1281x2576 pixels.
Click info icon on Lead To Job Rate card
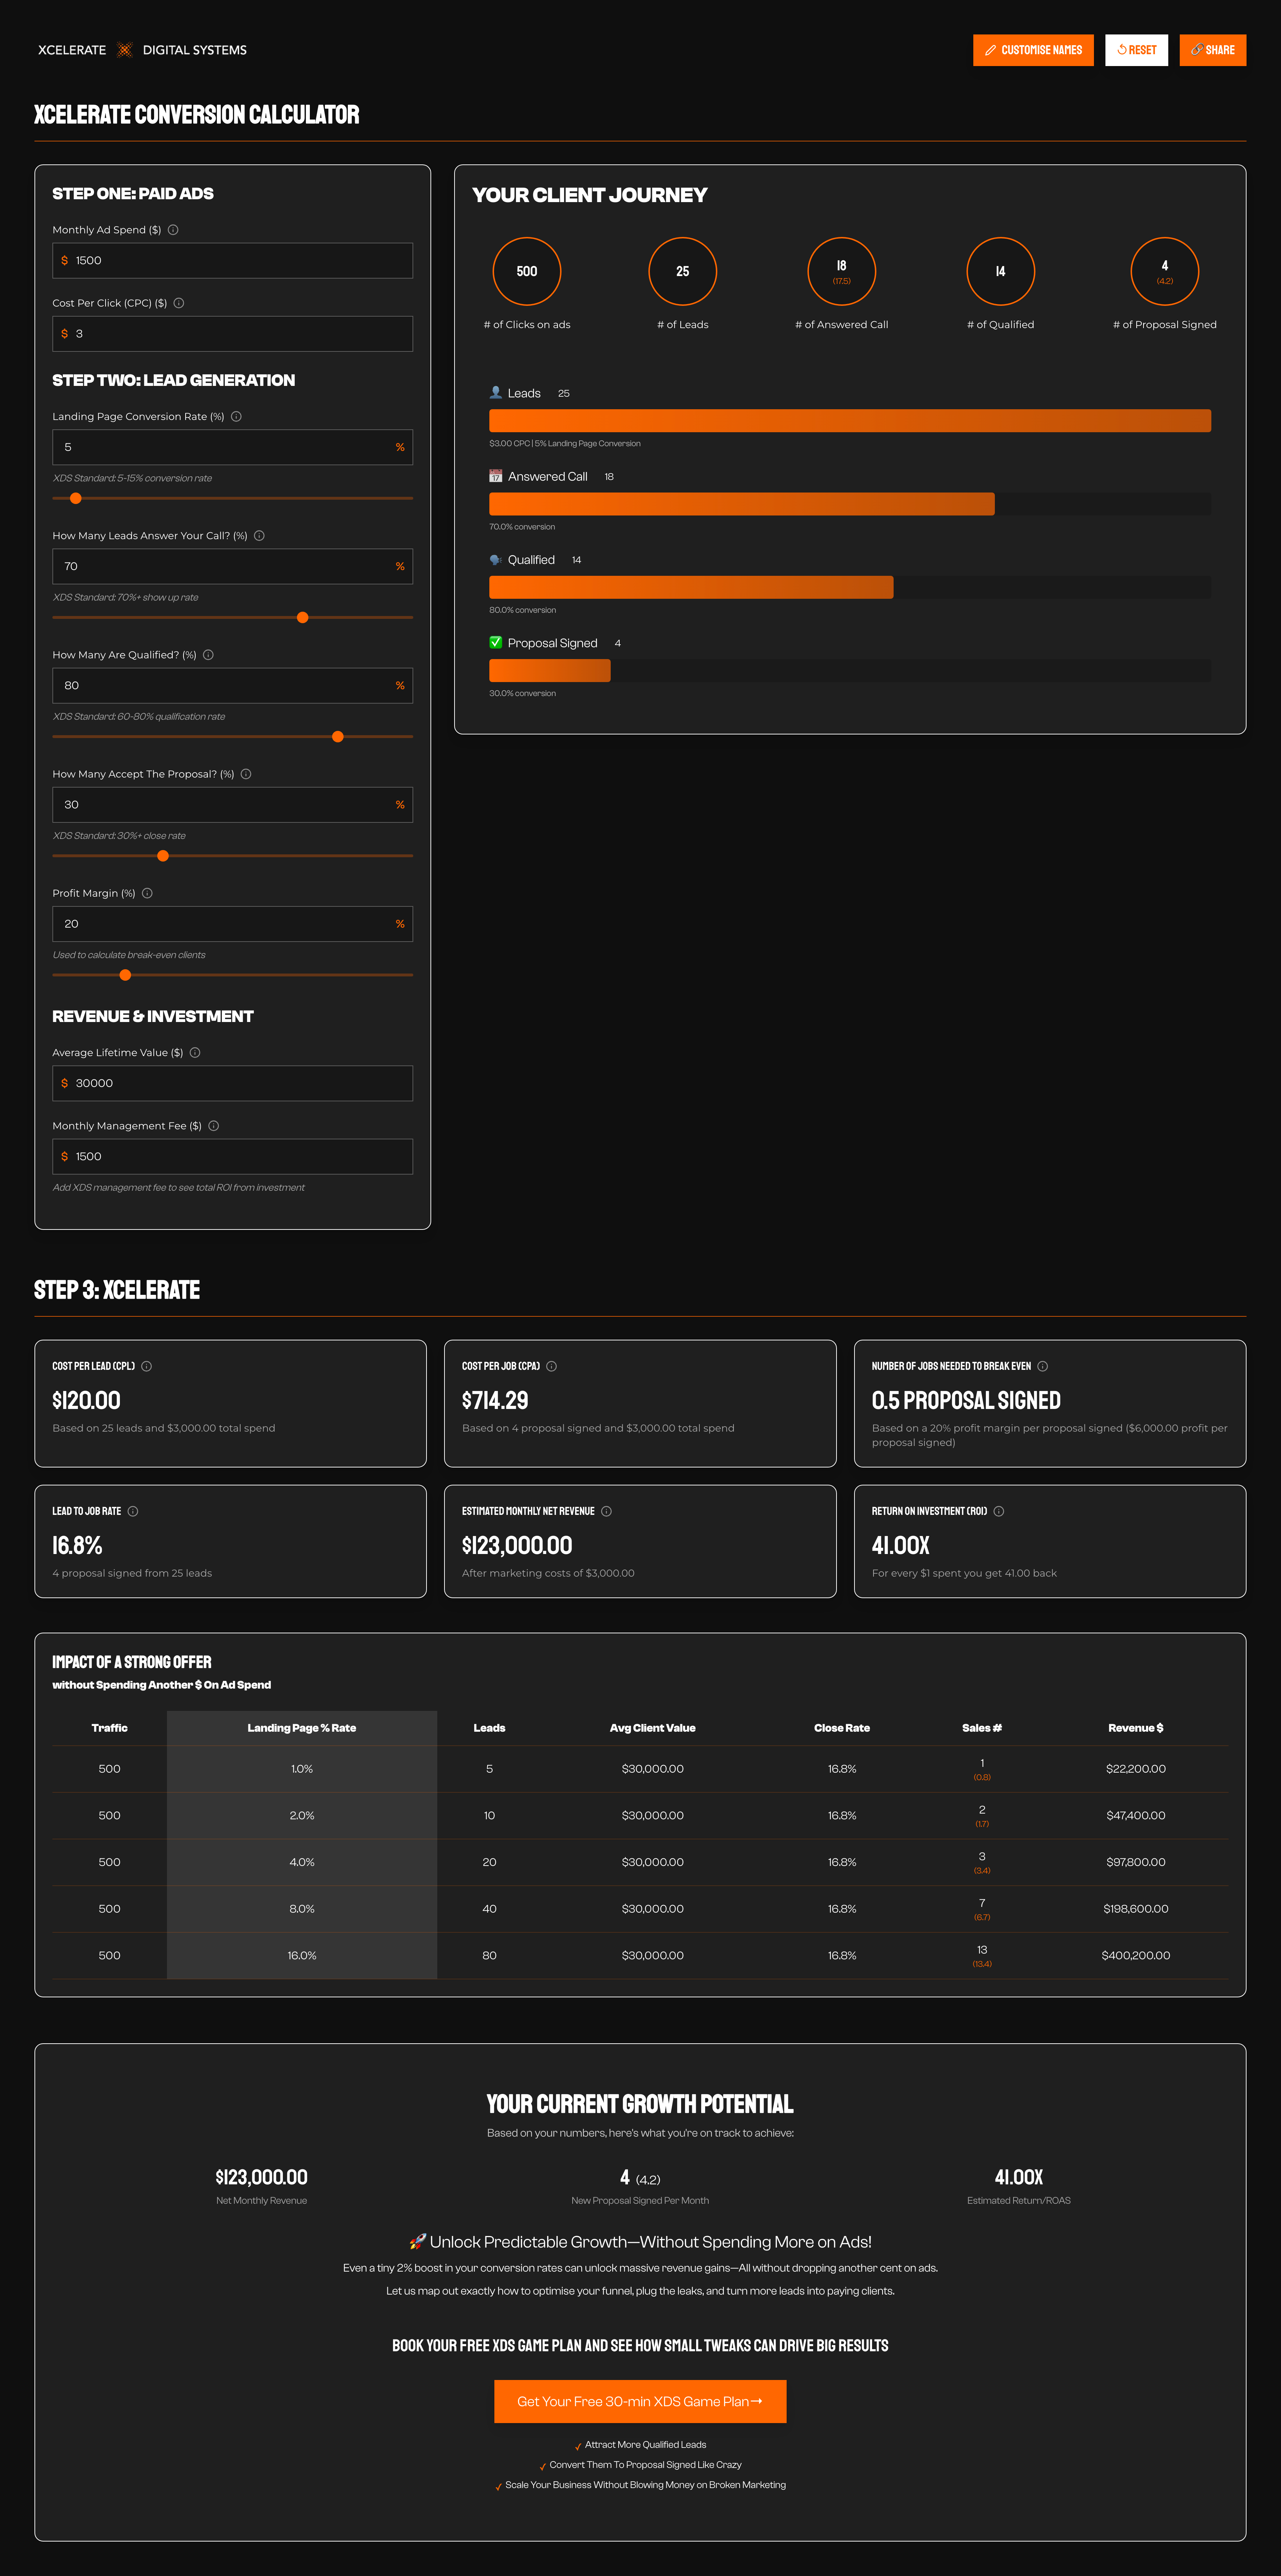133,1511
